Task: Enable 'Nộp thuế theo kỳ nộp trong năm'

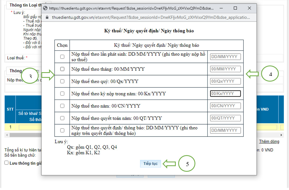Action: pyautogui.click(x=62, y=94)
